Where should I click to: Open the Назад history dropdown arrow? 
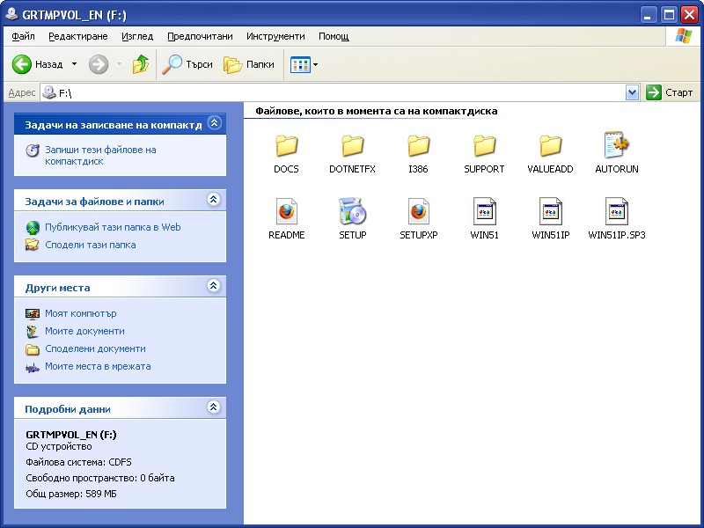point(74,64)
